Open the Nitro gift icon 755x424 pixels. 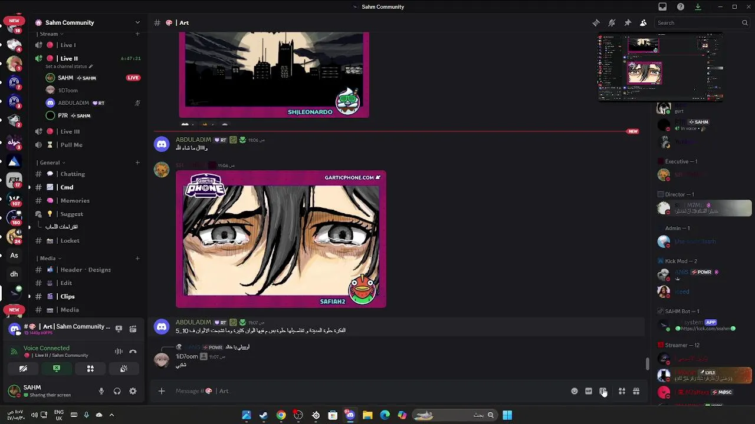pyautogui.click(x=636, y=391)
